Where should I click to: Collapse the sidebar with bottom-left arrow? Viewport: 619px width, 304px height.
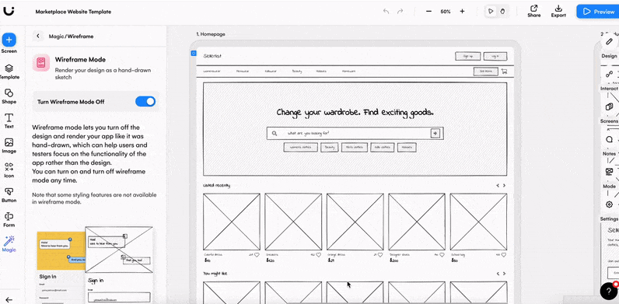tap(9, 300)
